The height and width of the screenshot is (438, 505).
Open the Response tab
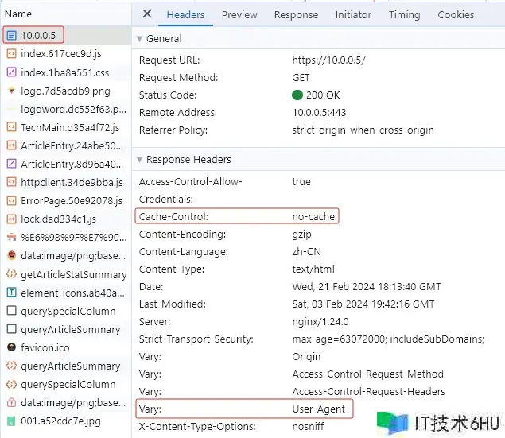[x=296, y=14]
